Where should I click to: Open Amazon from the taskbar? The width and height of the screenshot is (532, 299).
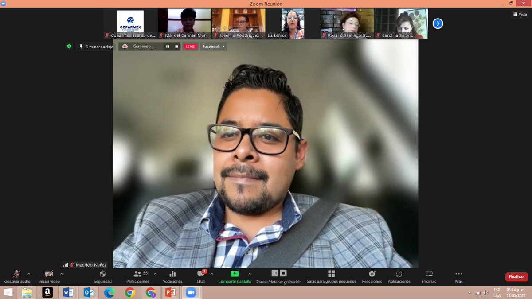pos(47,292)
